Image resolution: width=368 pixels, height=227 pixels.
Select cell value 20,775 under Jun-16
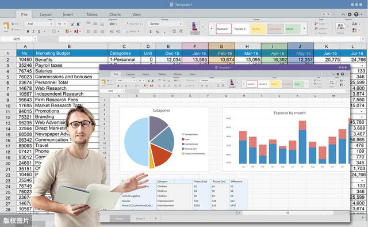[x=332, y=60]
